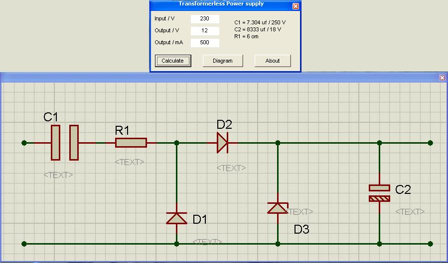Click the <TEXT> placeholder under R1
This screenshot has width=448, height=263.
coord(130,162)
